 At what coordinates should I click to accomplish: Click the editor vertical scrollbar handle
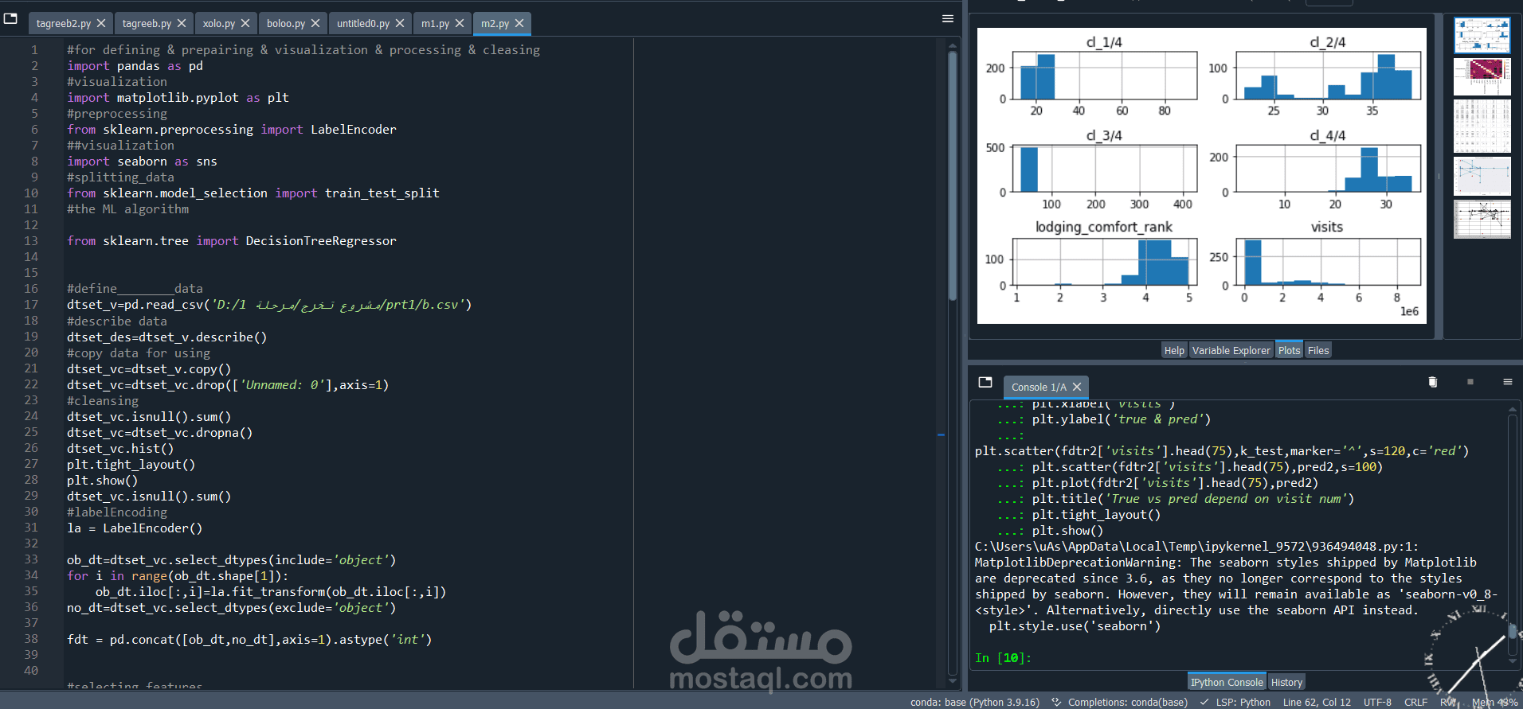(952, 175)
